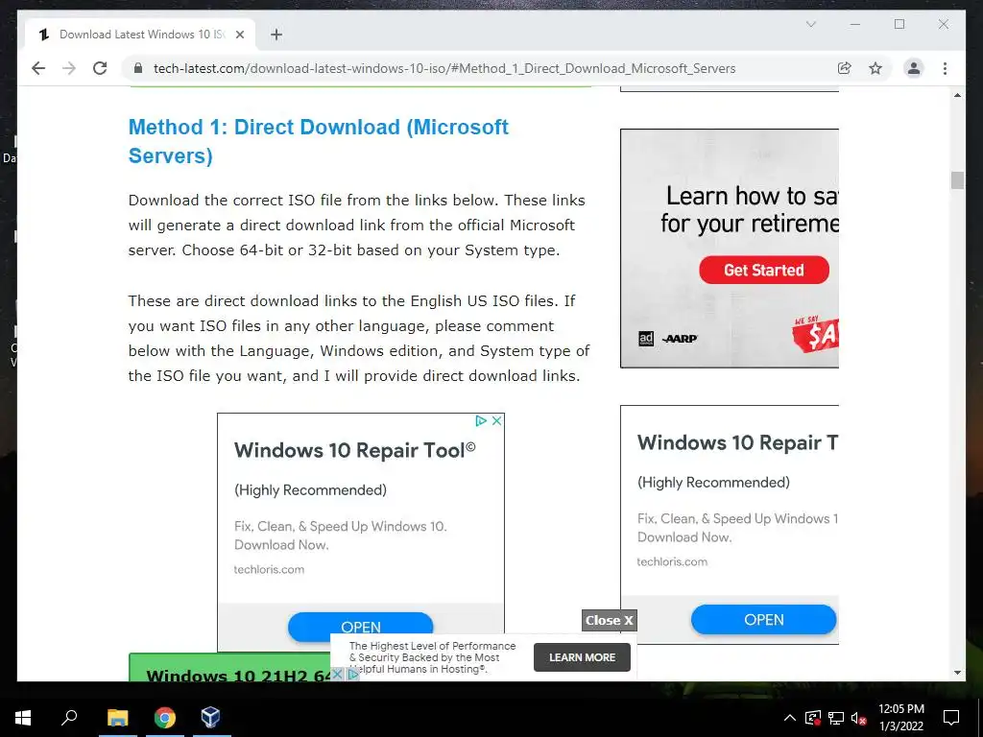This screenshot has height=737, width=983.
Task: Switch to Chrome in taskbar
Action: click(x=165, y=718)
